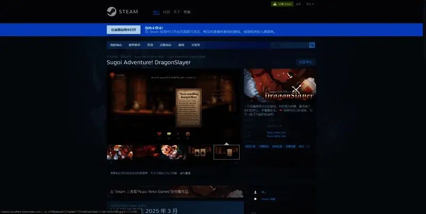The height and width of the screenshot is (214, 426).
Task: Click the Nupu Neko Games developer link
Action: pyautogui.click(x=276, y=132)
